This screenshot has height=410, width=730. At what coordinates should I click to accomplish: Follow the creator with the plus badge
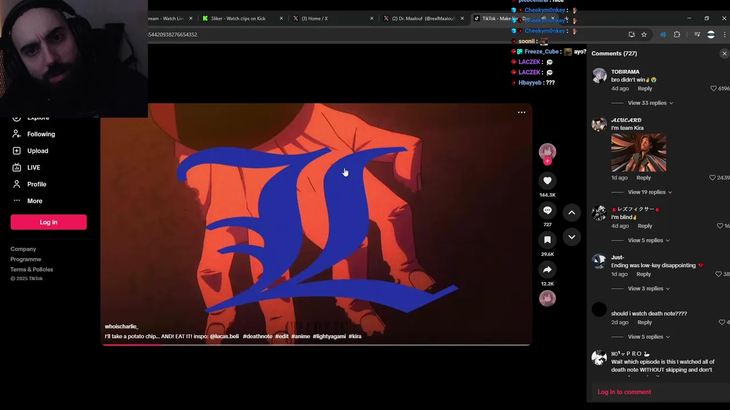tap(547, 161)
